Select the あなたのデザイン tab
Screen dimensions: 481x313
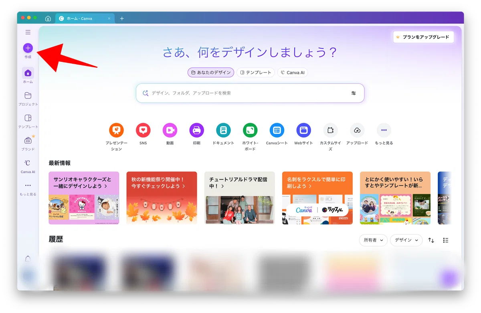pyautogui.click(x=211, y=73)
